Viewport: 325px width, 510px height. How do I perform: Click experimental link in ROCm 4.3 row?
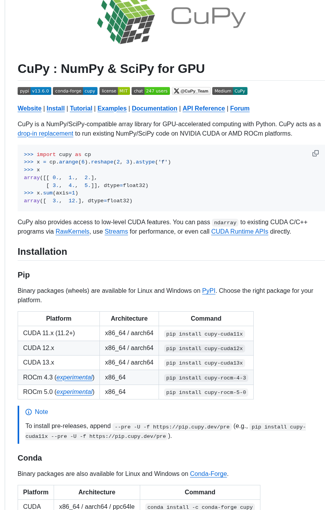click(74, 378)
